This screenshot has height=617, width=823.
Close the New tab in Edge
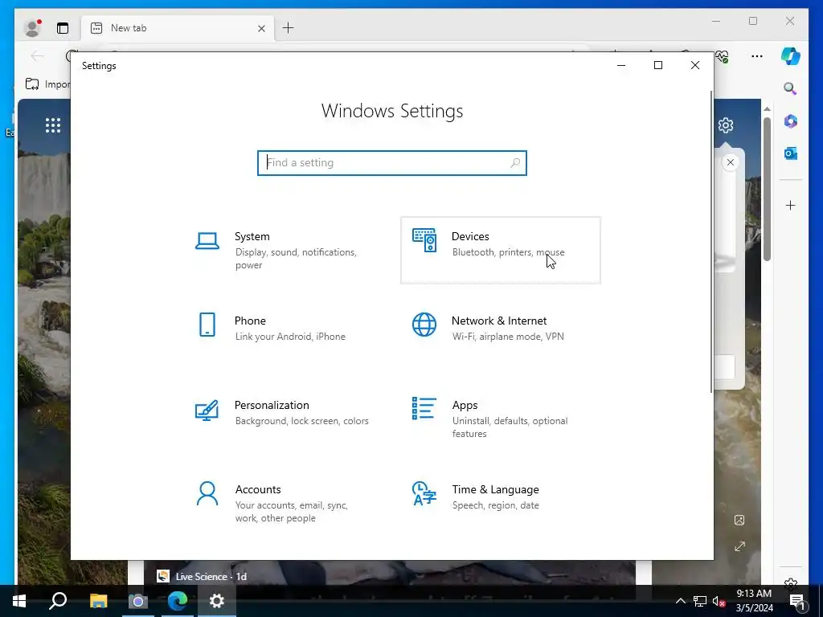coord(261,28)
